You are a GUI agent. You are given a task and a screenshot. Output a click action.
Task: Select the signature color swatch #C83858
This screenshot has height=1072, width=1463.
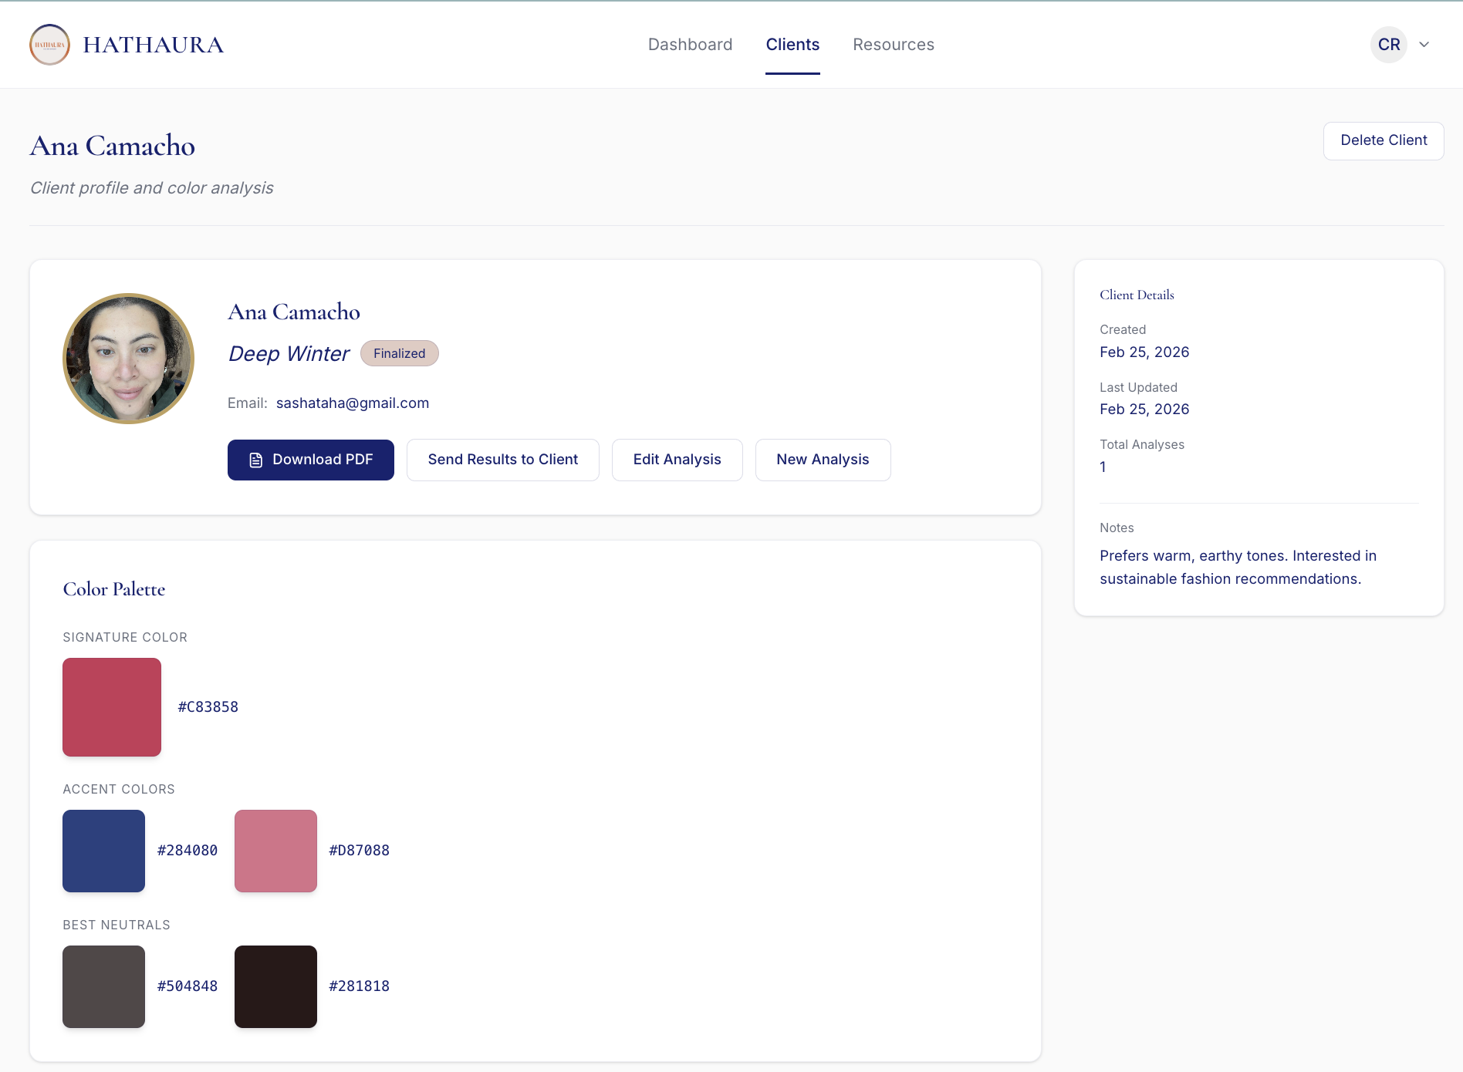click(112, 707)
